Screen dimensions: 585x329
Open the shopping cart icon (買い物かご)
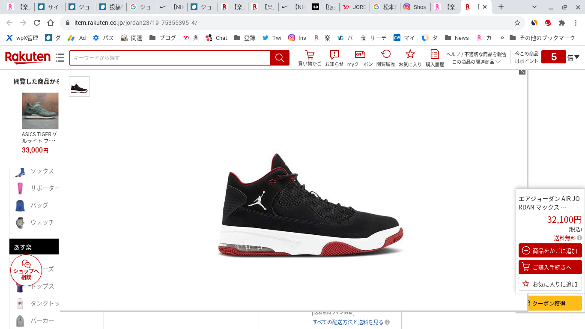point(310,58)
